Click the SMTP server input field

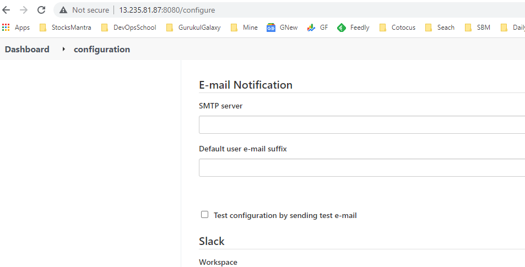pos(361,124)
